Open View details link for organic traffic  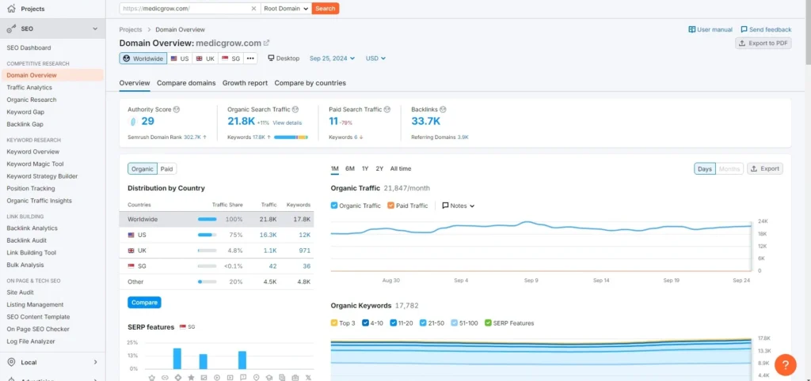tap(287, 123)
